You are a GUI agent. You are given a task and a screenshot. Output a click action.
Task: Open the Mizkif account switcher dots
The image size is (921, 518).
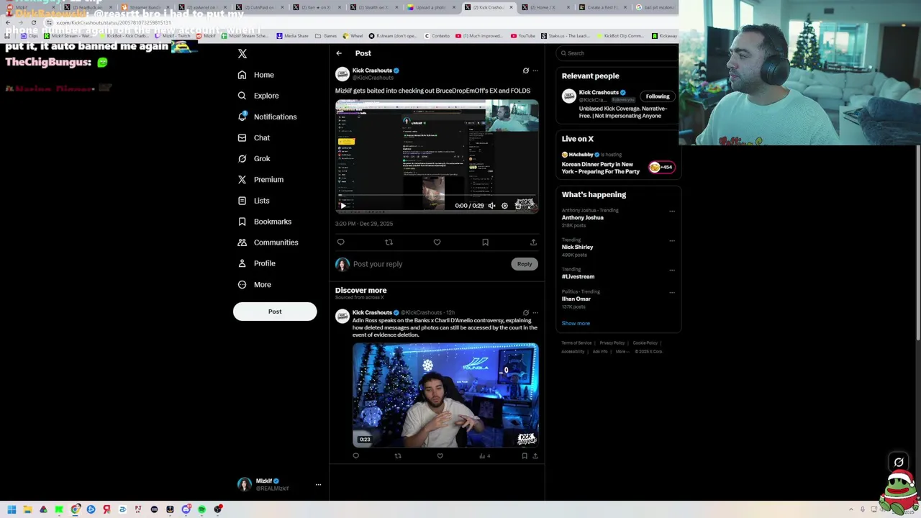[x=318, y=485]
